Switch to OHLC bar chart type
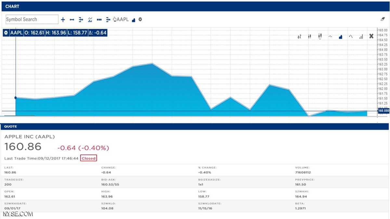 point(299,37)
